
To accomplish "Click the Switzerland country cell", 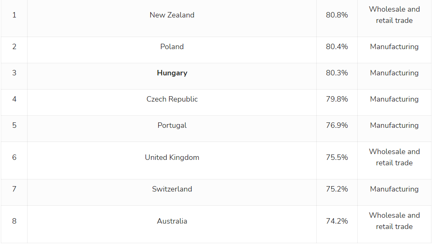I will pos(172,189).
